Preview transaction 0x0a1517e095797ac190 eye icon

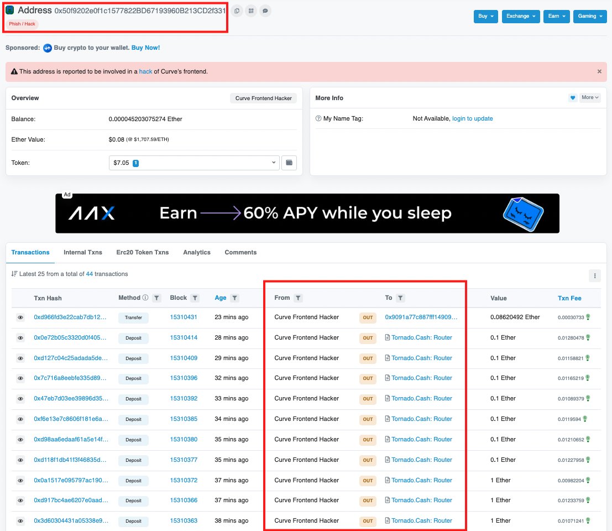[20, 480]
